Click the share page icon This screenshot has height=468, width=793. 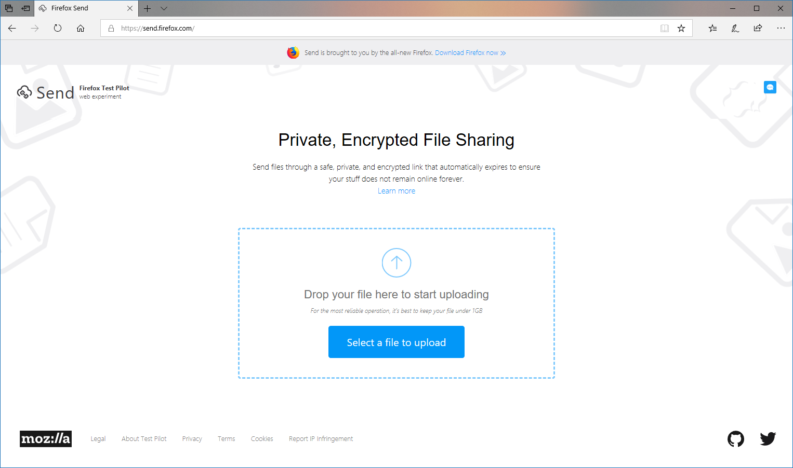point(758,28)
